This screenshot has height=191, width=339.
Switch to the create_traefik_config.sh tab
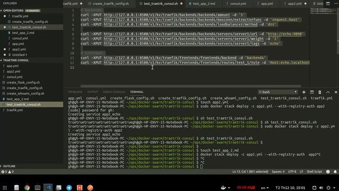pos(111,4)
